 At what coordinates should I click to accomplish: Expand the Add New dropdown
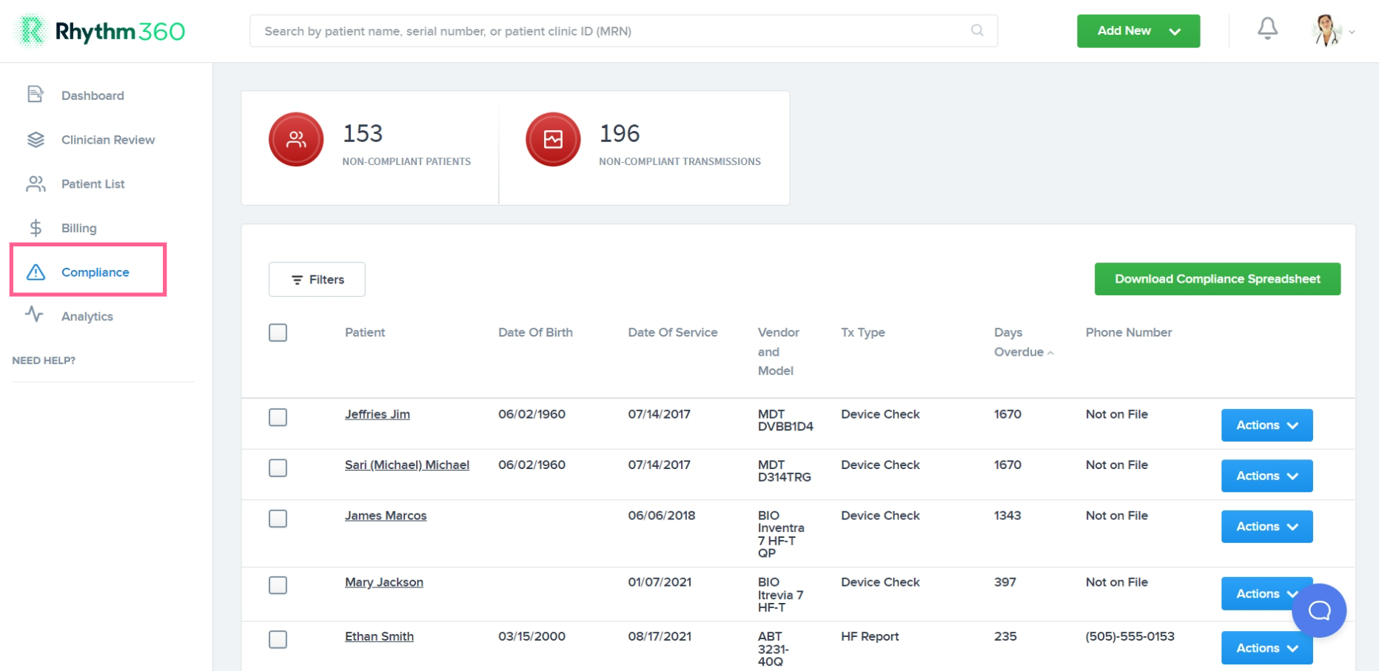click(1138, 31)
